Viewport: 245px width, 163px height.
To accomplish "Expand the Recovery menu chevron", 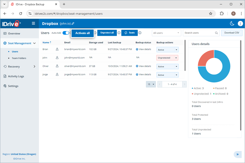I will (x=34, y=67).
